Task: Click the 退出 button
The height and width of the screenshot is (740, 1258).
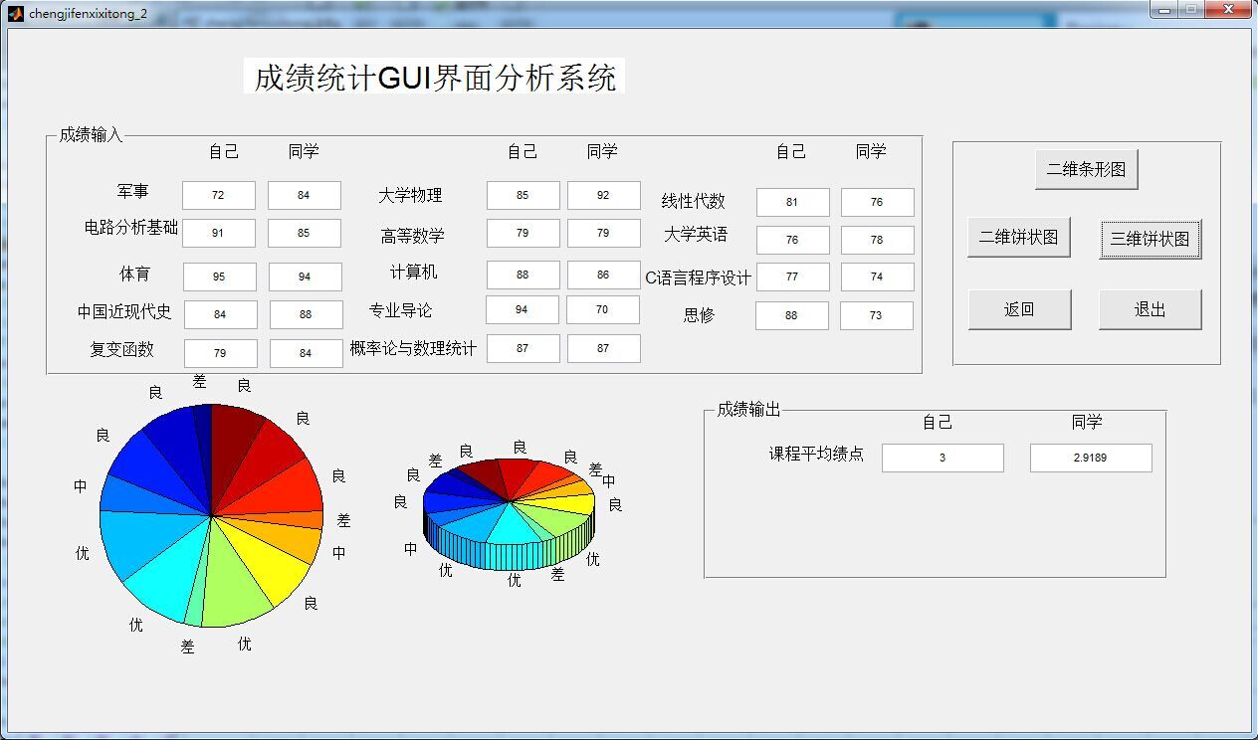Action: click(1151, 309)
